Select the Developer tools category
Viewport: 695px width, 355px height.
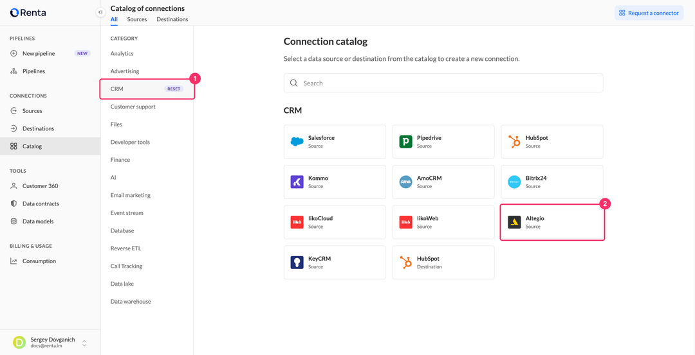point(130,142)
